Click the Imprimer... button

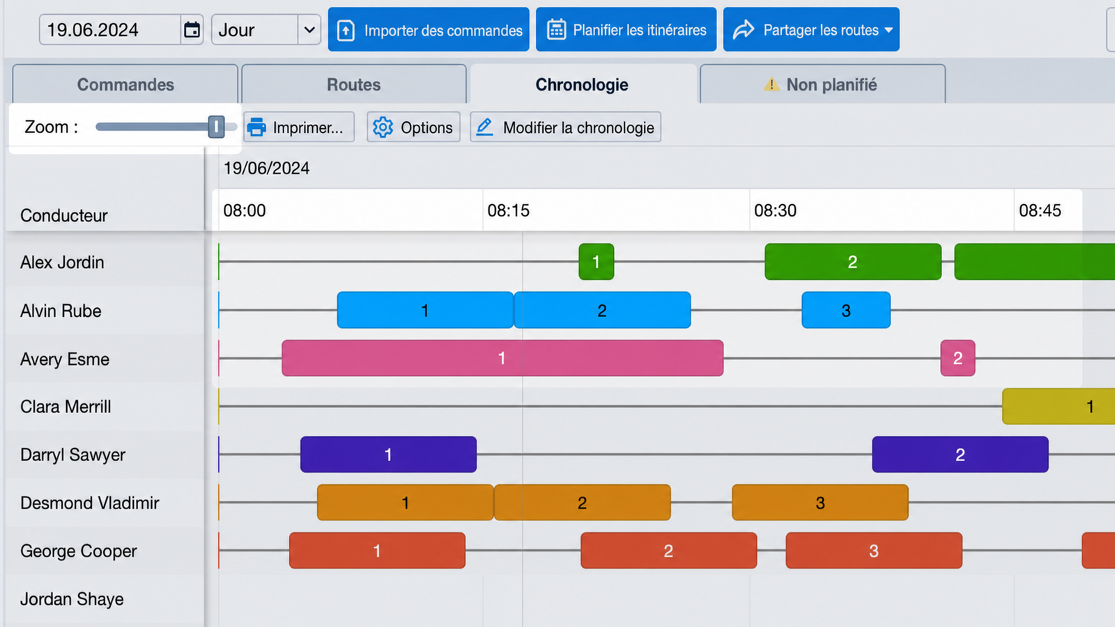click(299, 127)
